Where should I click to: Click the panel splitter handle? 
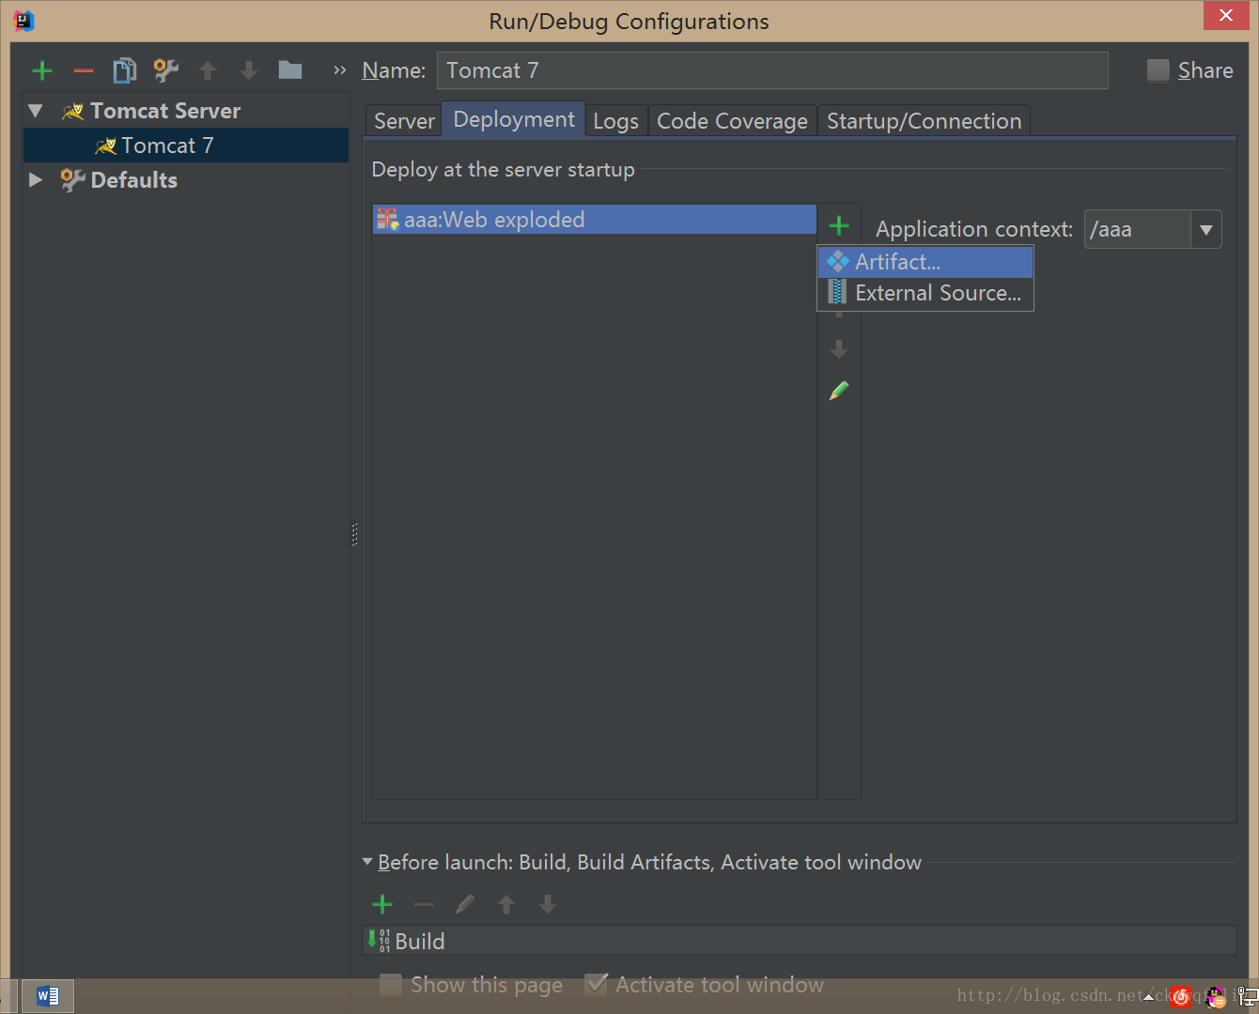[355, 534]
